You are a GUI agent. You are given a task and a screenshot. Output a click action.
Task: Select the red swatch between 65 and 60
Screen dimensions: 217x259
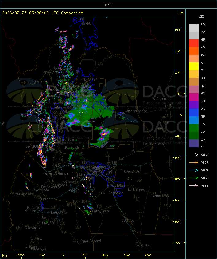coord(194,43)
